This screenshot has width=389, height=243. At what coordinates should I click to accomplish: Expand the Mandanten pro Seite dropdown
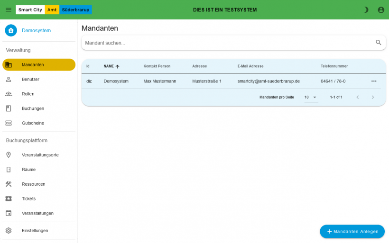pyautogui.click(x=311, y=97)
